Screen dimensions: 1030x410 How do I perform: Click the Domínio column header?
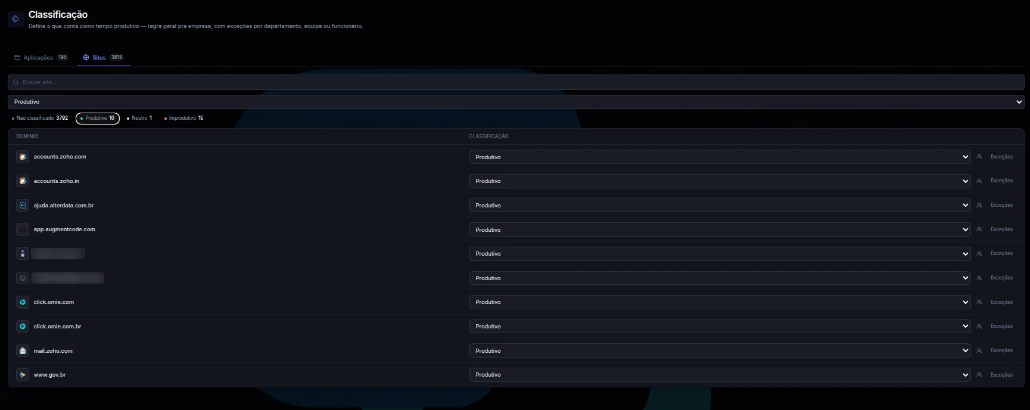click(x=27, y=136)
